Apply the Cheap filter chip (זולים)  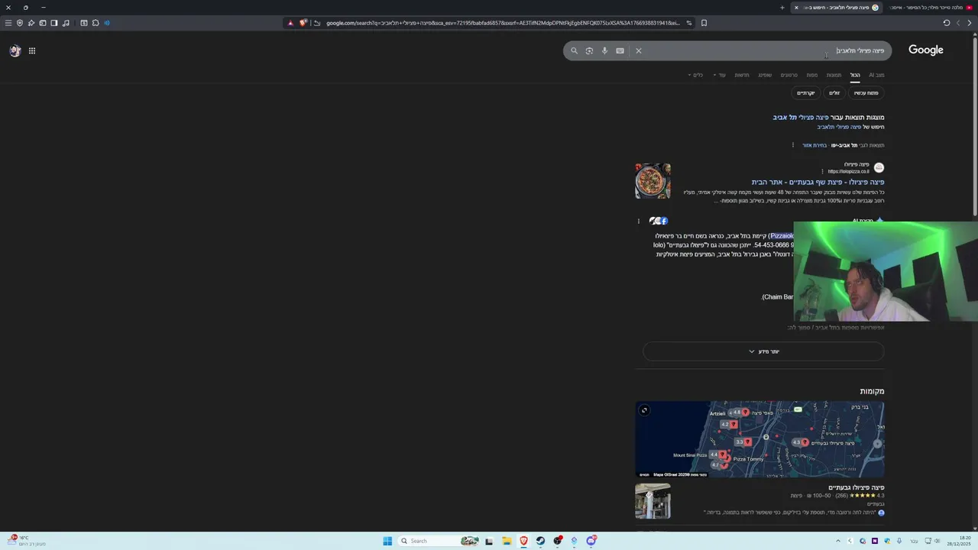834,92
